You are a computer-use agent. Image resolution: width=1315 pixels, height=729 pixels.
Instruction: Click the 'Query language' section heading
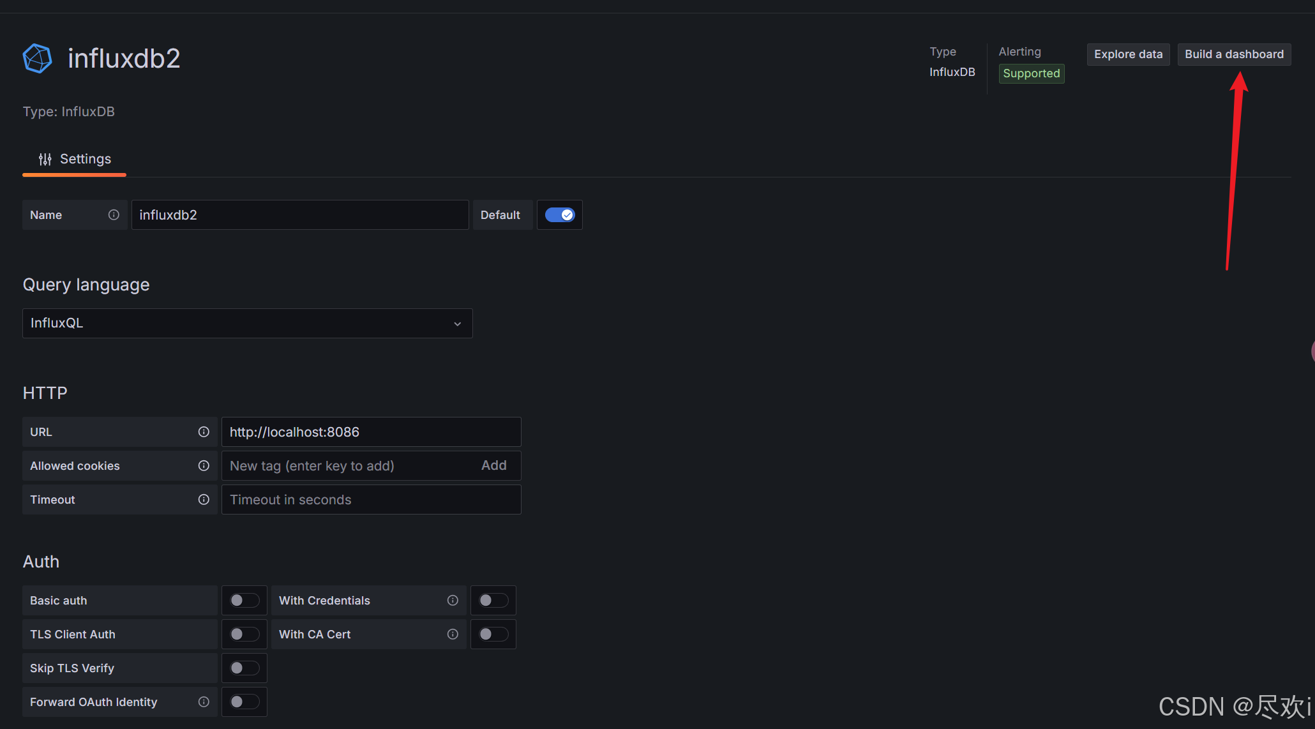tap(86, 285)
